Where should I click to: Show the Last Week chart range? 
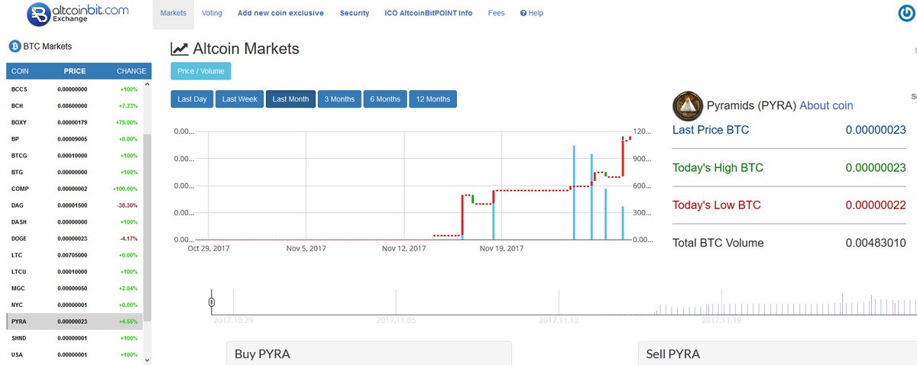(x=239, y=99)
